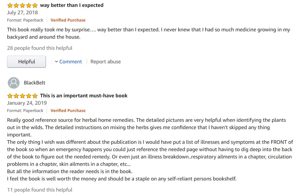Viewport: 296px width, 194px height.
Task: Click Report abuse link
Action: (105, 62)
